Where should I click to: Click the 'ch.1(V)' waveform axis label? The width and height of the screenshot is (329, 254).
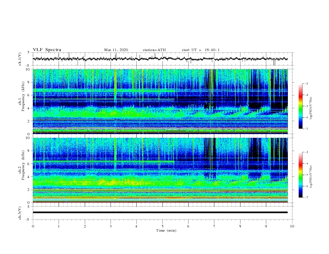[20, 59]
